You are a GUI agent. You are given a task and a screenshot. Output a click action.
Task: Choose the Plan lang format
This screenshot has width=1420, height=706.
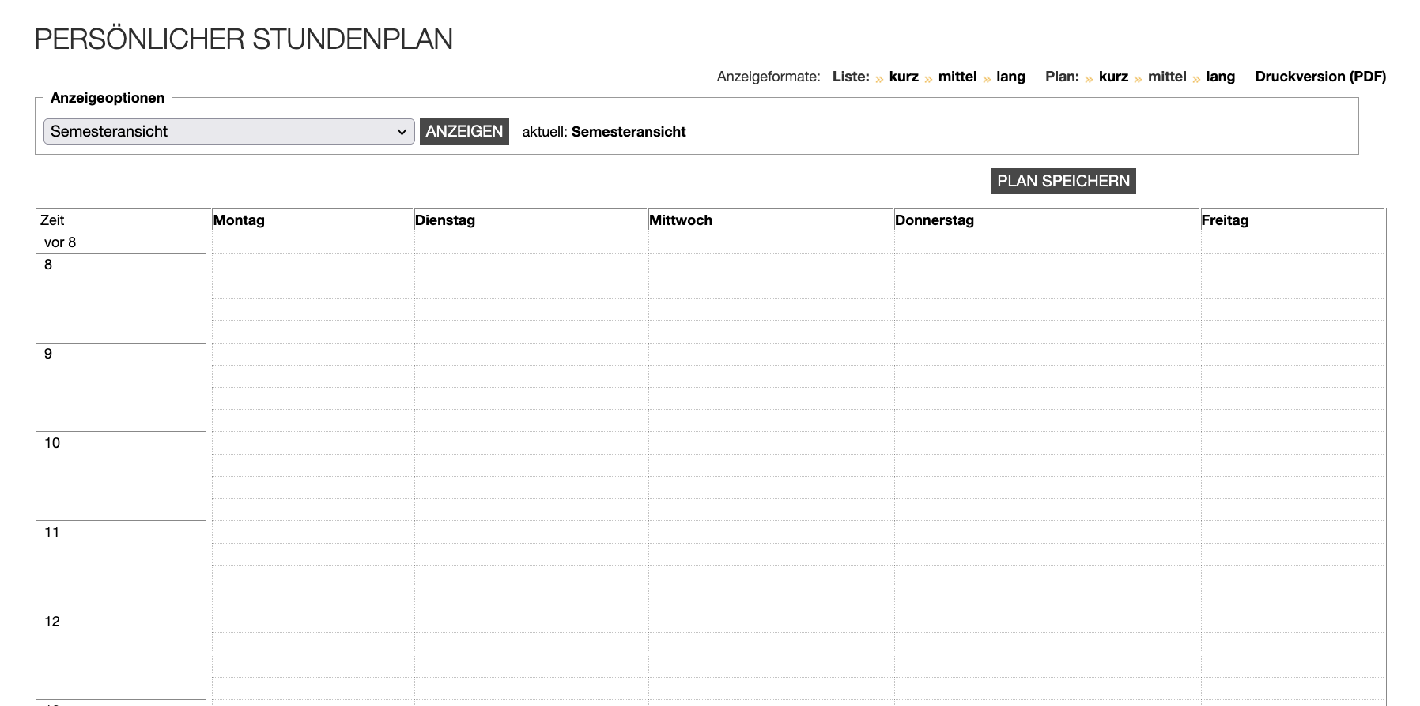(1220, 77)
